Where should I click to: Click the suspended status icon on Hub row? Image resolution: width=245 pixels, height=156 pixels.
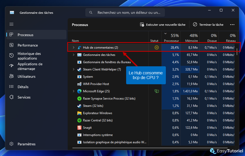pyautogui.click(x=156, y=47)
